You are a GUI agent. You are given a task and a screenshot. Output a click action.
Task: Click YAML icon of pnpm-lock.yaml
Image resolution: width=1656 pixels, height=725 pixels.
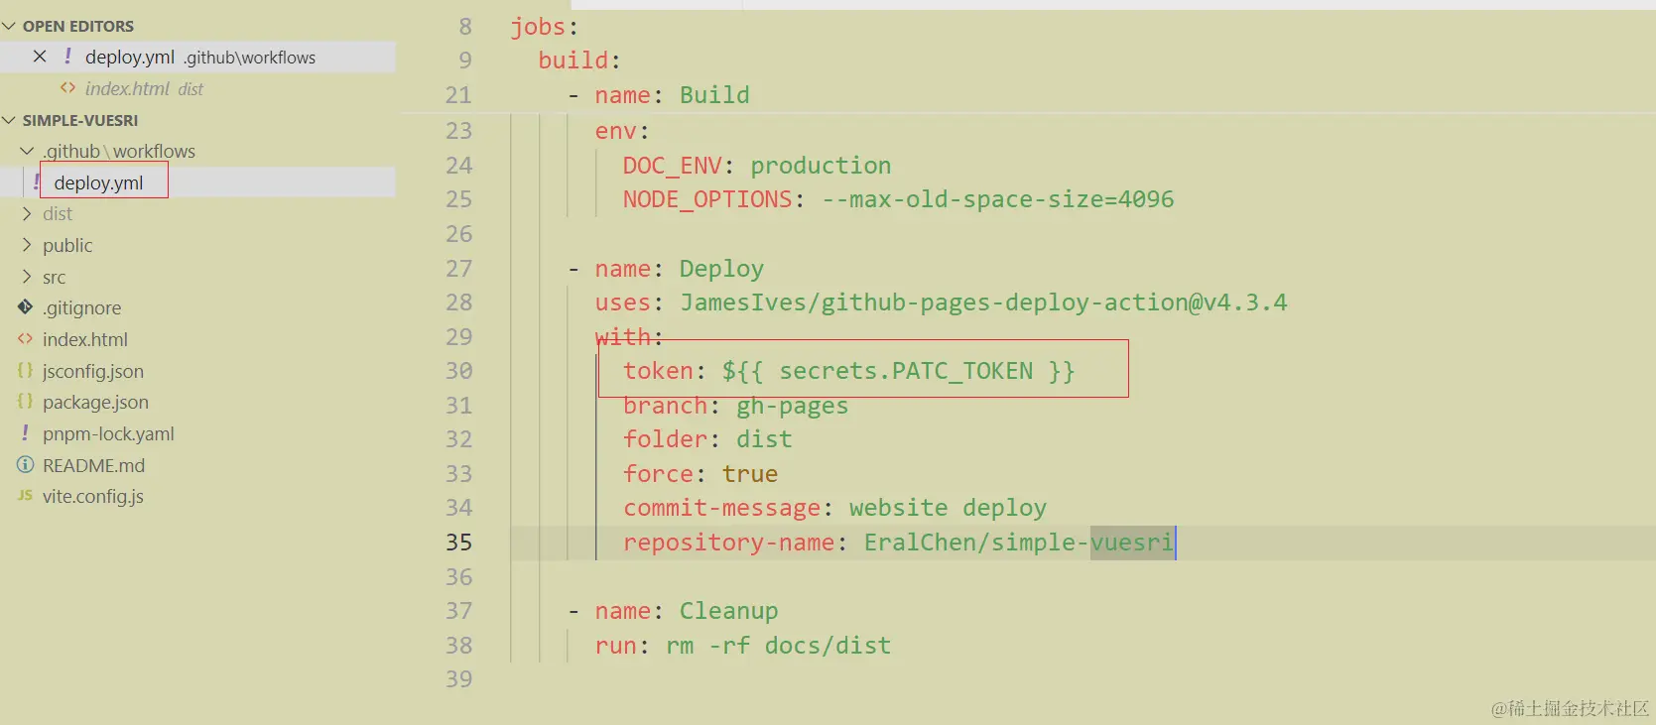[x=25, y=432]
